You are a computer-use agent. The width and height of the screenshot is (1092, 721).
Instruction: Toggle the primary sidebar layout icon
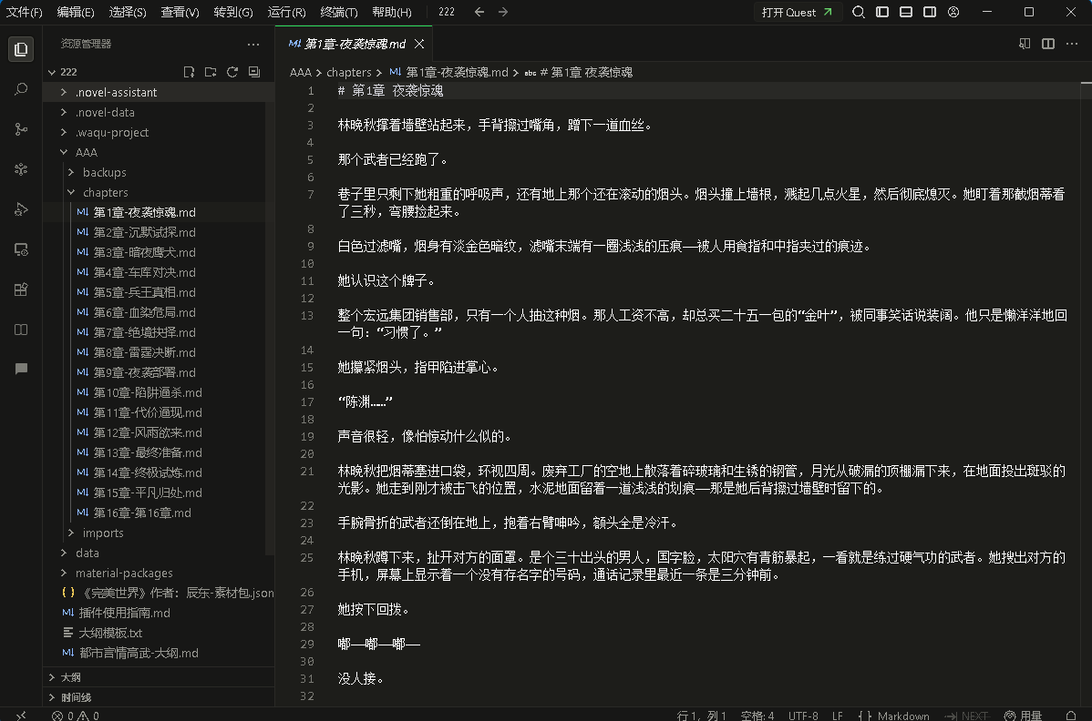pos(881,12)
